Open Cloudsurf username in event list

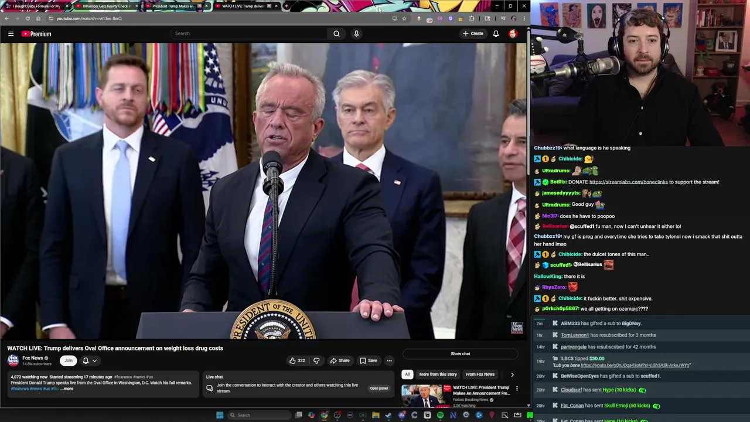pyautogui.click(x=571, y=390)
